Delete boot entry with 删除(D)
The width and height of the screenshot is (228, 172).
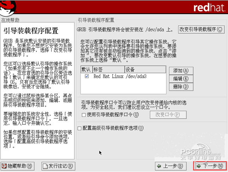click(x=181, y=87)
